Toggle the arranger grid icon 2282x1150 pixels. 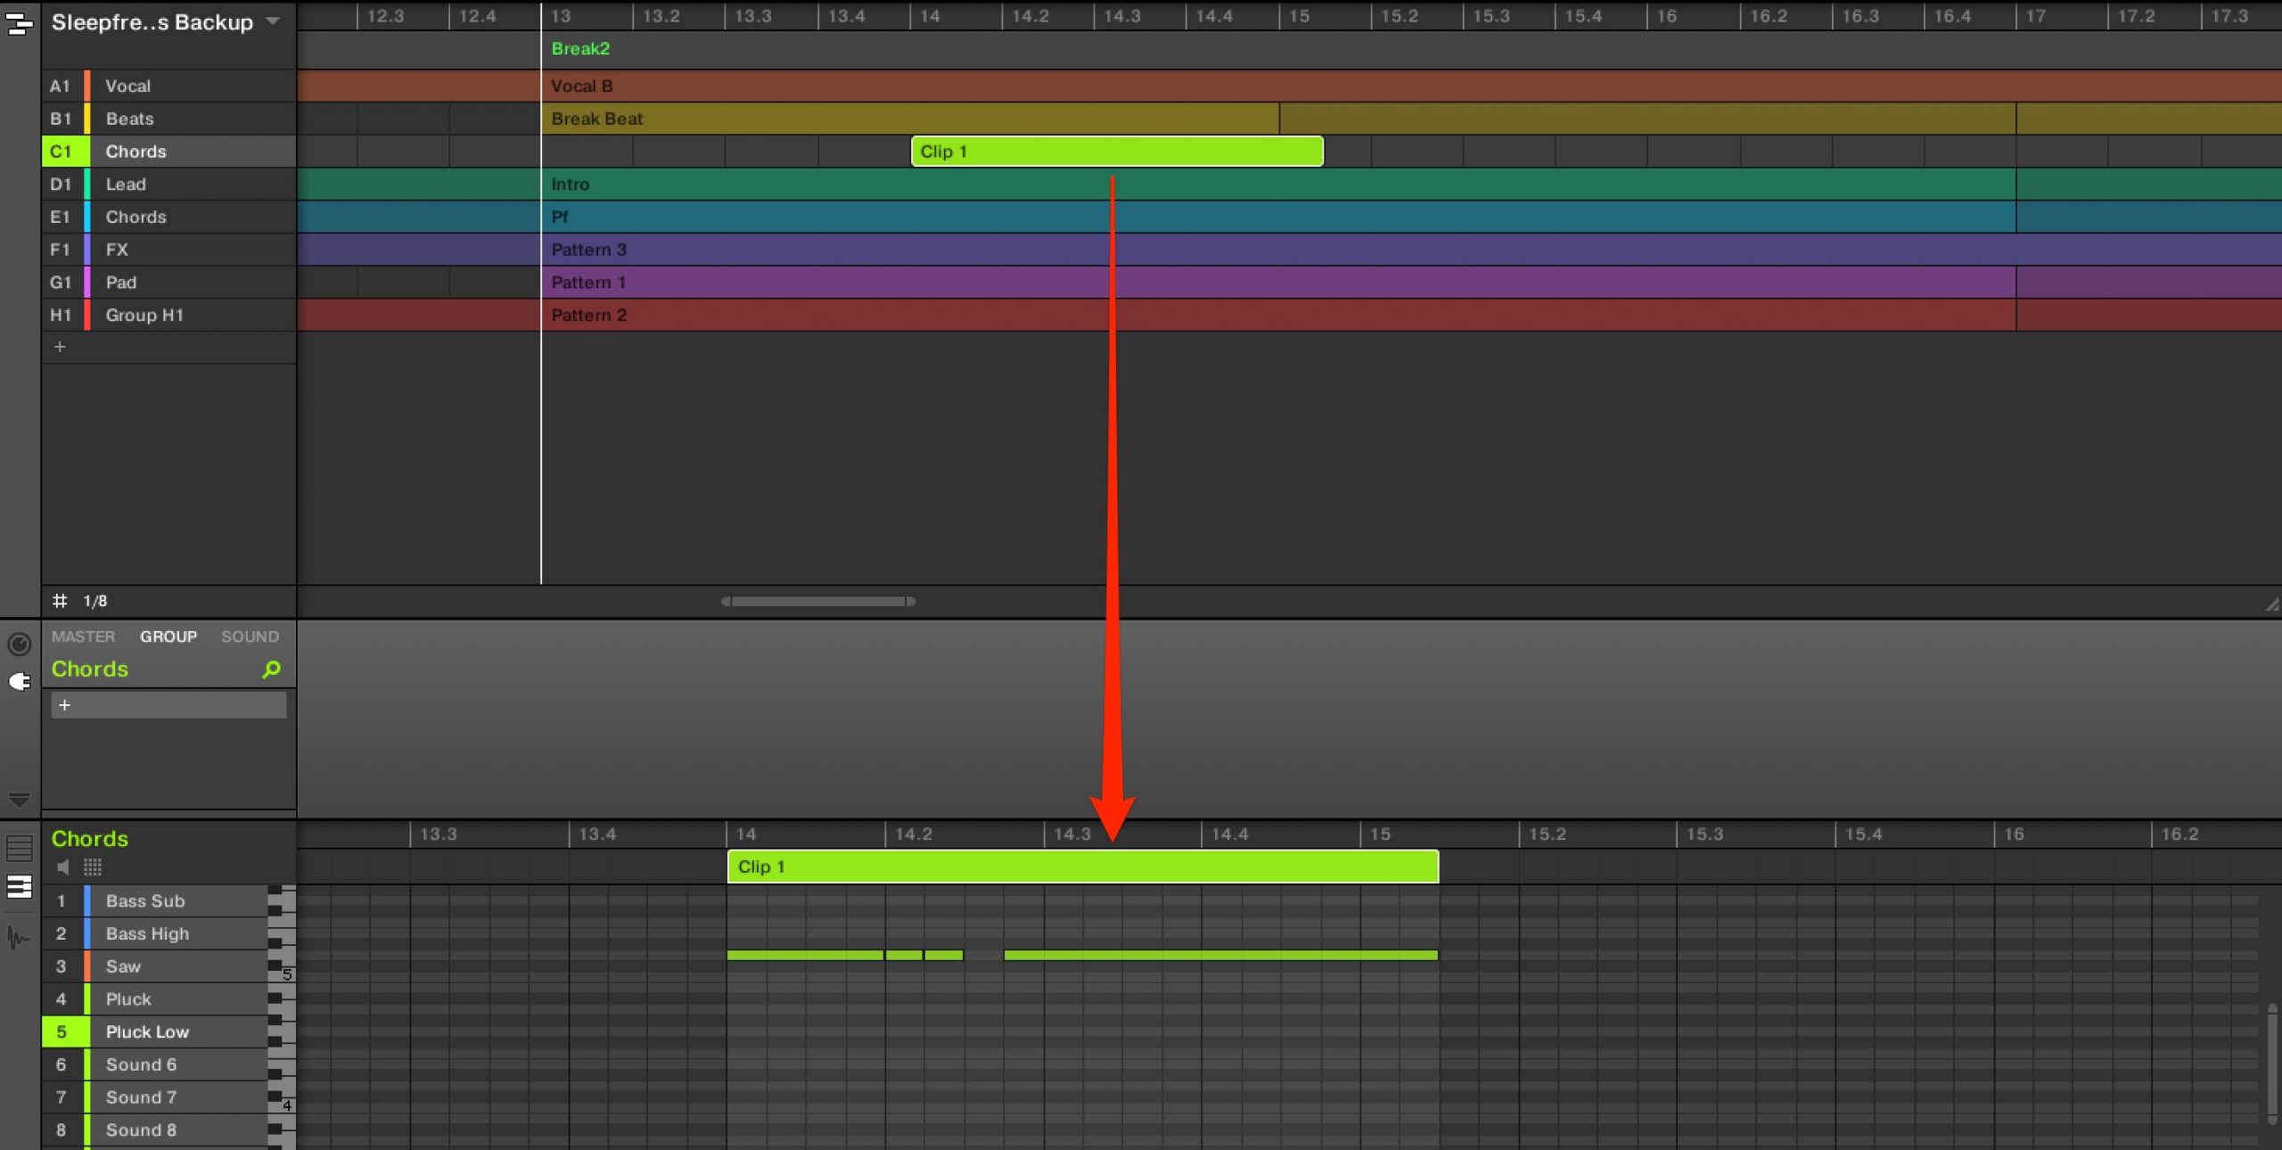click(x=60, y=601)
